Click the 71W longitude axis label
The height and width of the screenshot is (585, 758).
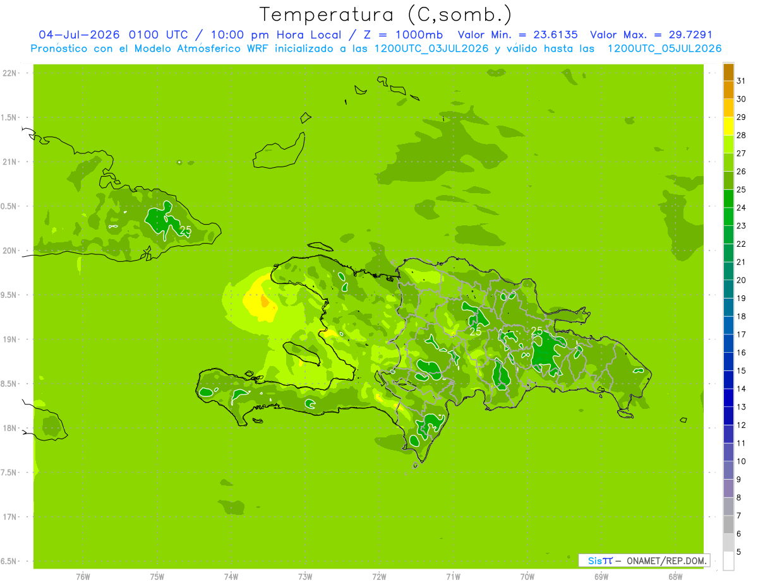(x=453, y=577)
